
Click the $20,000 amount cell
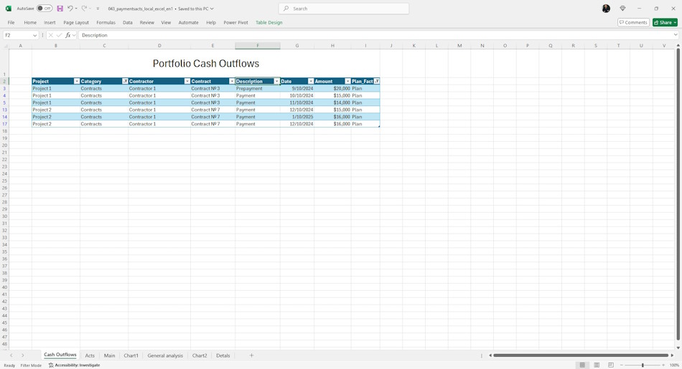tap(332, 89)
